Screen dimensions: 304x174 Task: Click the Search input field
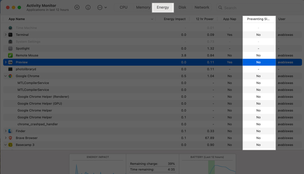pos(259,7)
